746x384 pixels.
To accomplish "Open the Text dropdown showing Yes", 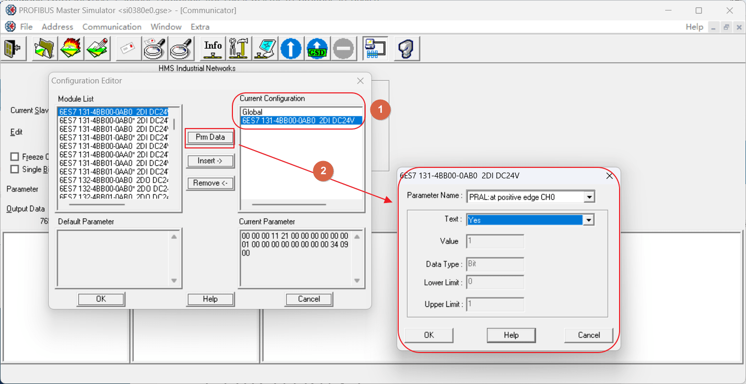I will point(589,220).
